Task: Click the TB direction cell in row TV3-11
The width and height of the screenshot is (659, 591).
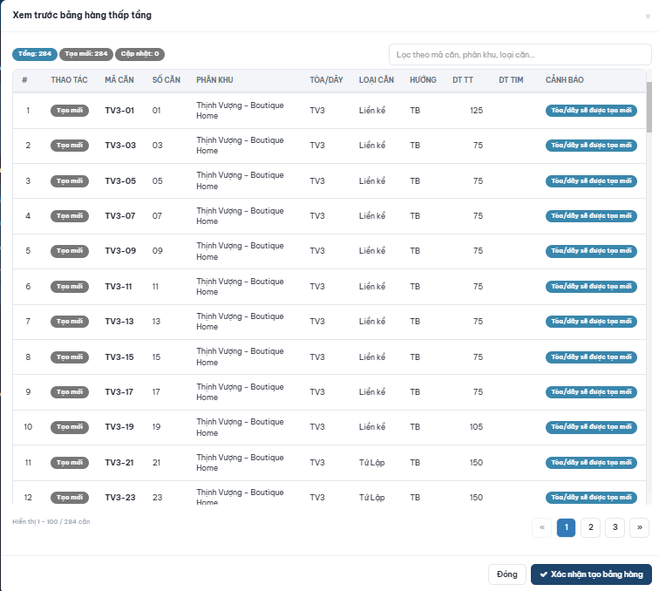Action: [415, 287]
